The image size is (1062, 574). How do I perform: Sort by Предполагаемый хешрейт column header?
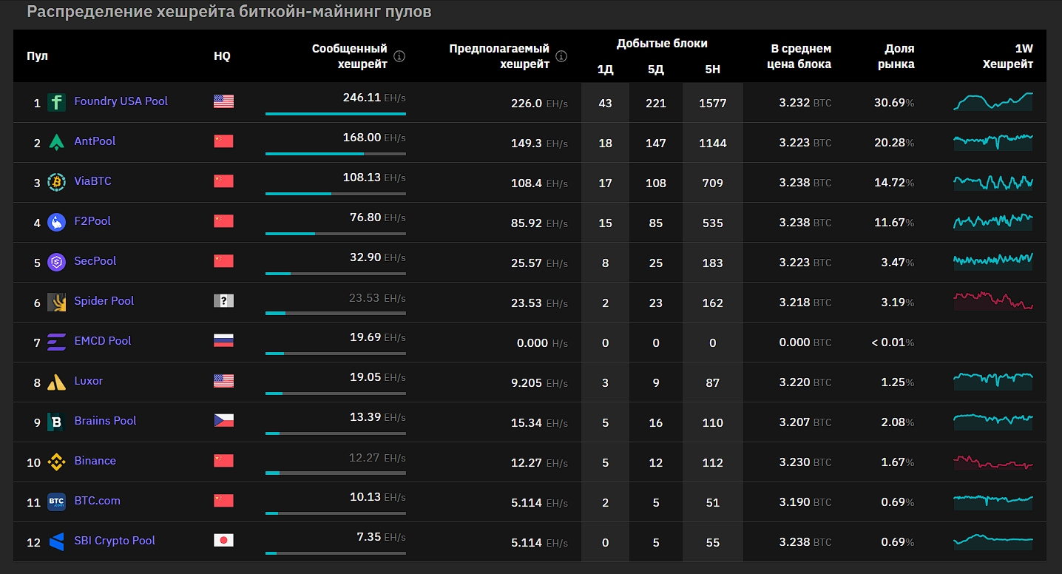click(500, 56)
